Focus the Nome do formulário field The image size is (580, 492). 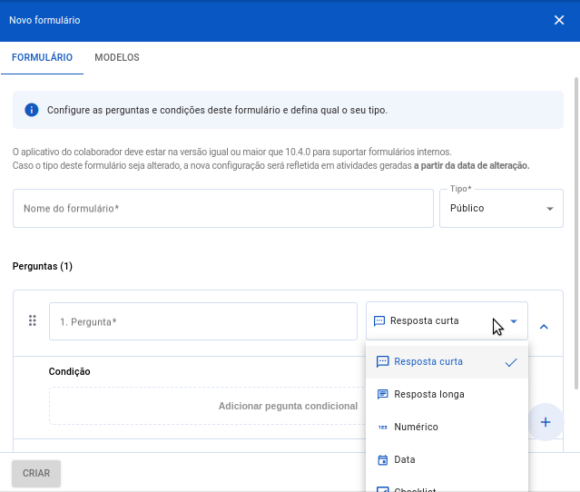click(x=223, y=209)
